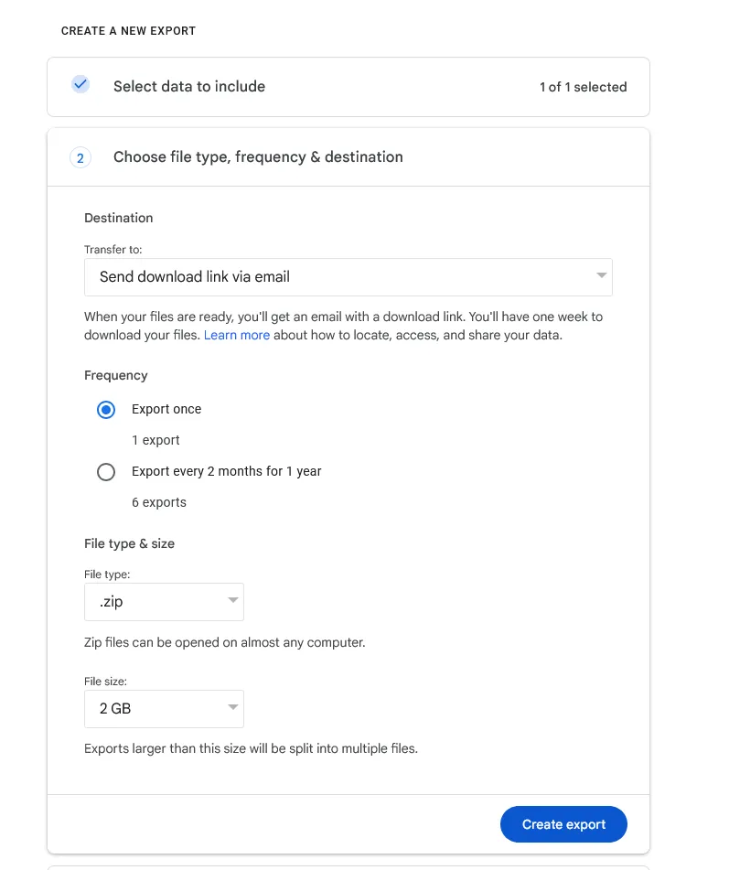Open the Learn more link
This screenshot has width=729, height=870.
point(237,335)
